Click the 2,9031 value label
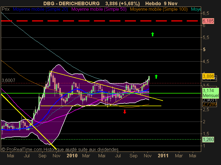The image size is (221, 165). (209, 100)
